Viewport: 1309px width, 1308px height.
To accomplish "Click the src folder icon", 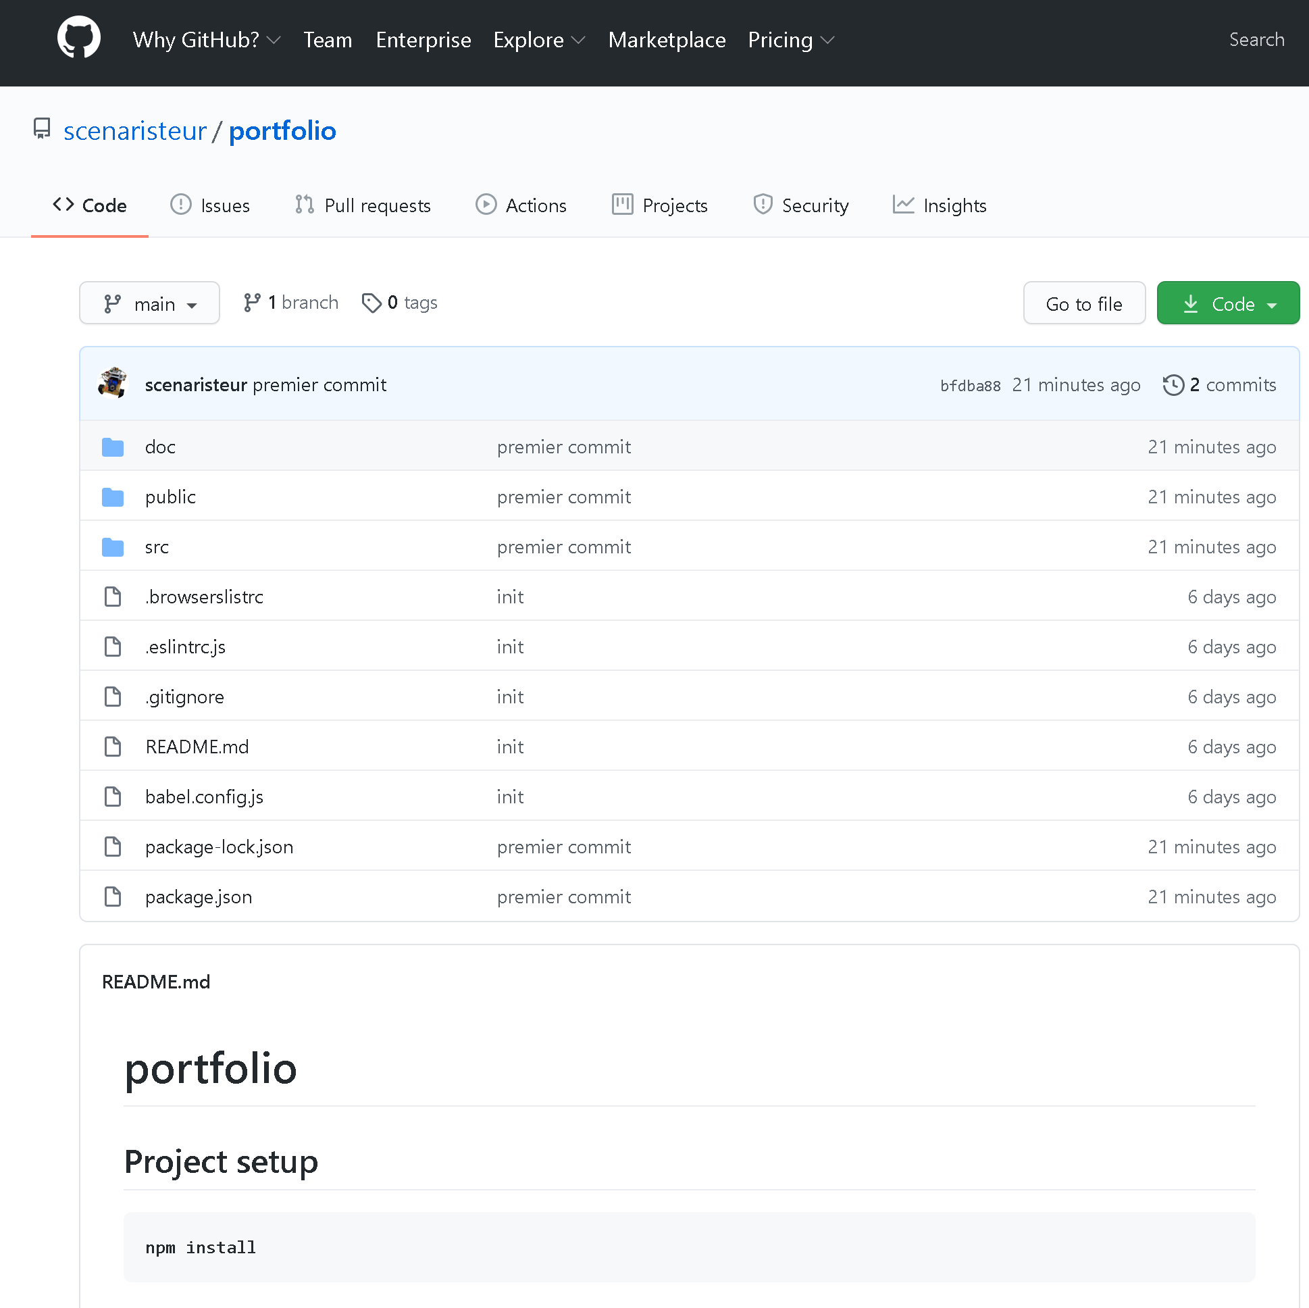I will click(x=113, y=547).
